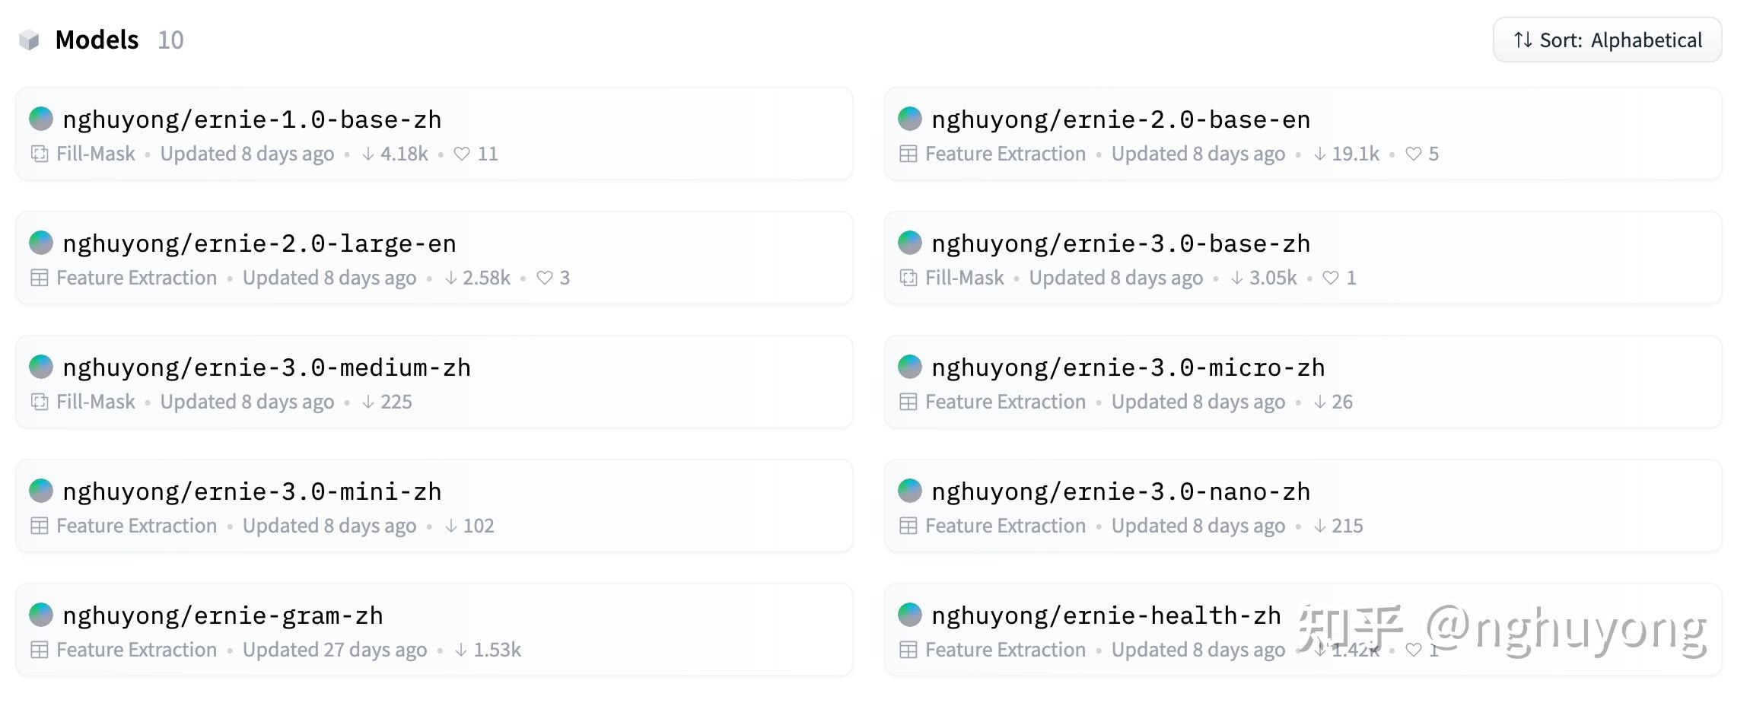Screen dimensions: 1750x706
Task: Click the download arrow icon on ernie-2.0-large-en
Action: 451,278
